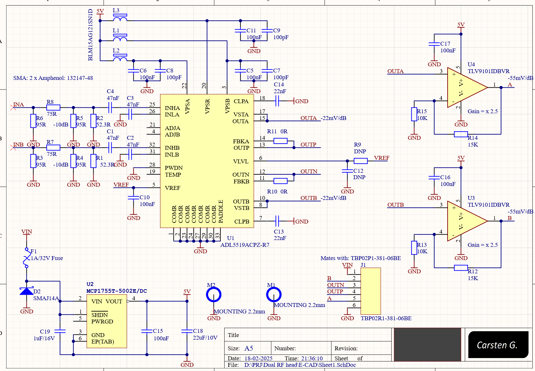This screenshot has width=535, height=371.
Task: Click the Sheet1.SchDoc file path
Action: (x=300, y=365)
